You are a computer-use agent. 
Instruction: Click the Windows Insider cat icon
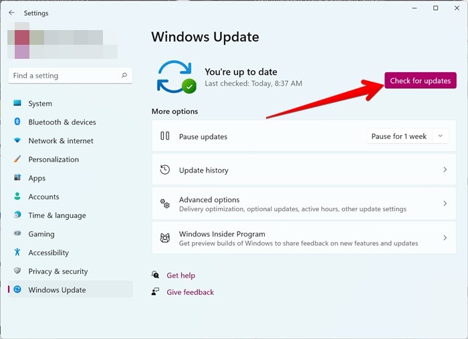pos(164,238)
